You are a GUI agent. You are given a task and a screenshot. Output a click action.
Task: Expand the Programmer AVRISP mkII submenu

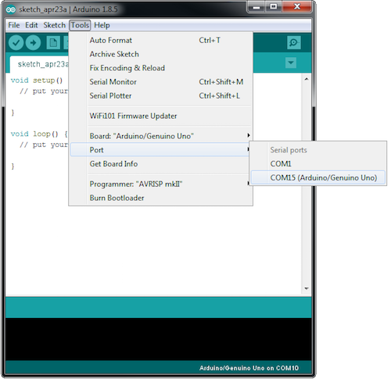tap(160, 184)
